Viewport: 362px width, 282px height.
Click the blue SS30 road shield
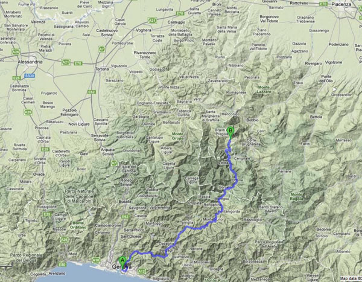tap(30, 76)
